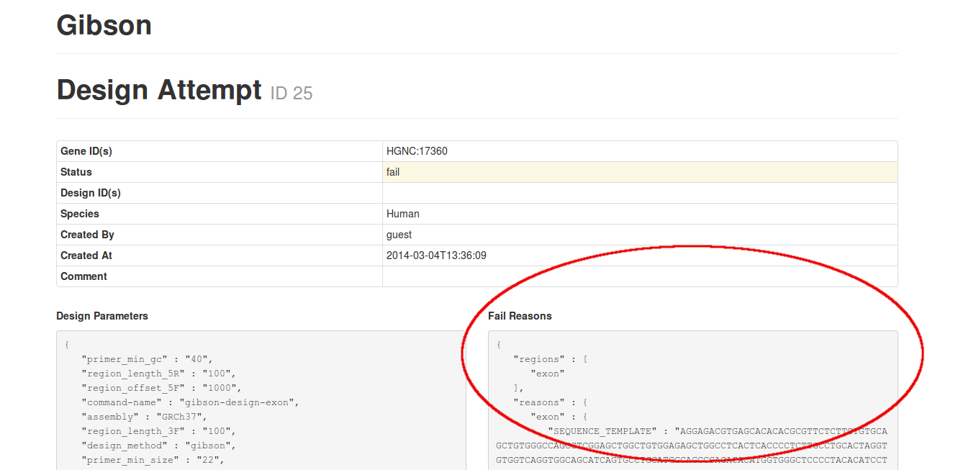This screenshot has height=470, width=953.
Task: Click the guest creator value
Action: [x=399, y=235]
